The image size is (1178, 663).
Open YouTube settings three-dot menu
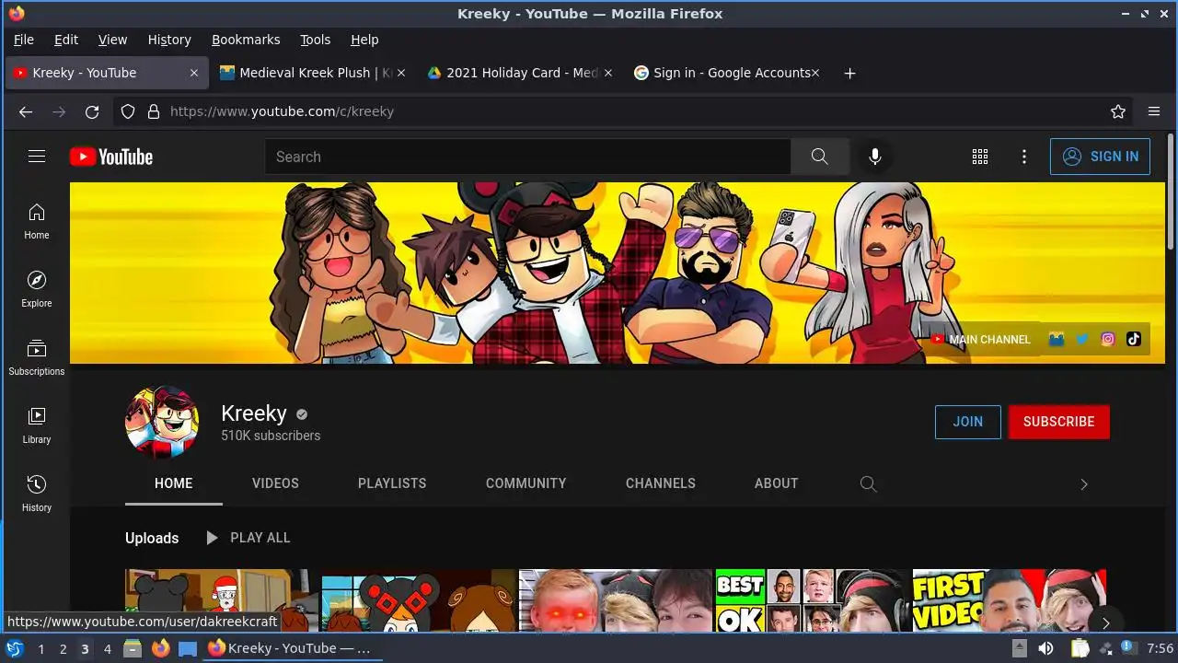(1024, 157)
